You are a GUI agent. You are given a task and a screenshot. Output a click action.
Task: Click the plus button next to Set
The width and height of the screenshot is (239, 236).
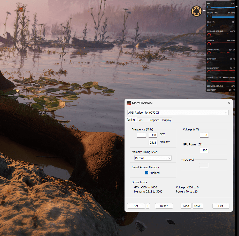pyautogui.click(x=148, y=206)
